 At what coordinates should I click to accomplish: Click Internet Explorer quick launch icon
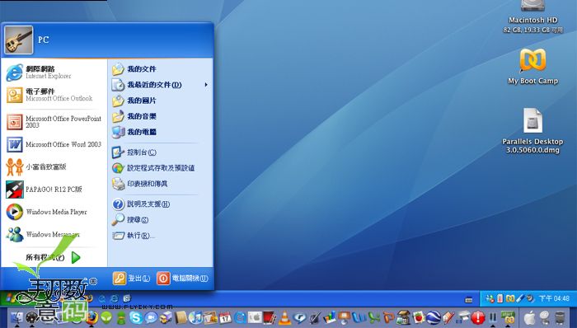click(x=114, y=298)
